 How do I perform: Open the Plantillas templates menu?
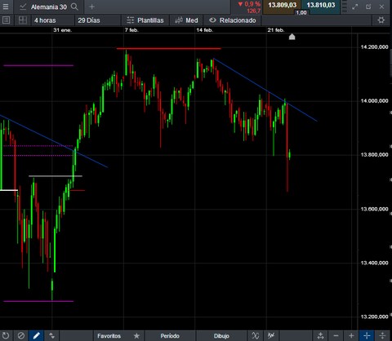[145, 20]
